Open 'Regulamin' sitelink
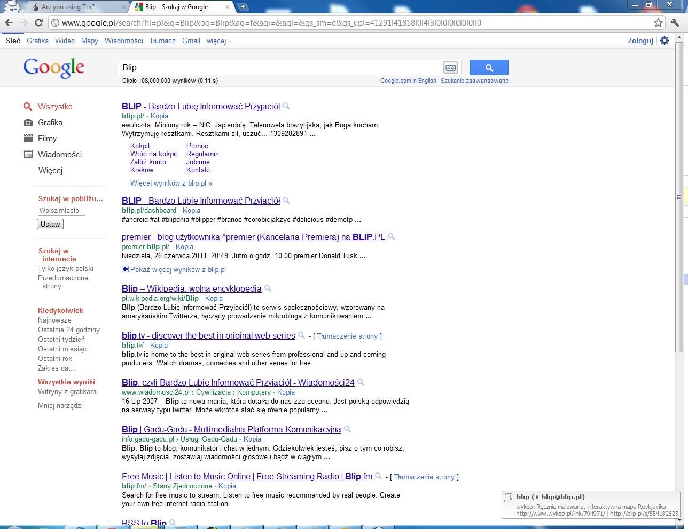The width and height of the screenshot is (688, 529). [x=202, y=154]
